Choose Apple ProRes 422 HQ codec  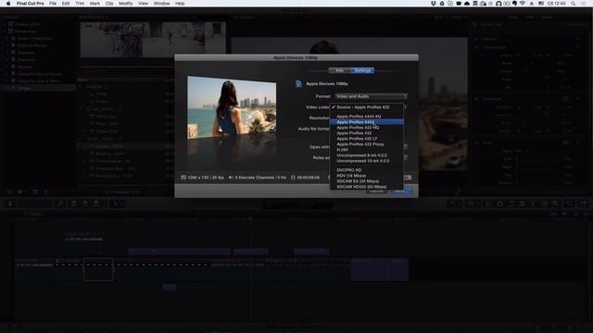[367, 128]
